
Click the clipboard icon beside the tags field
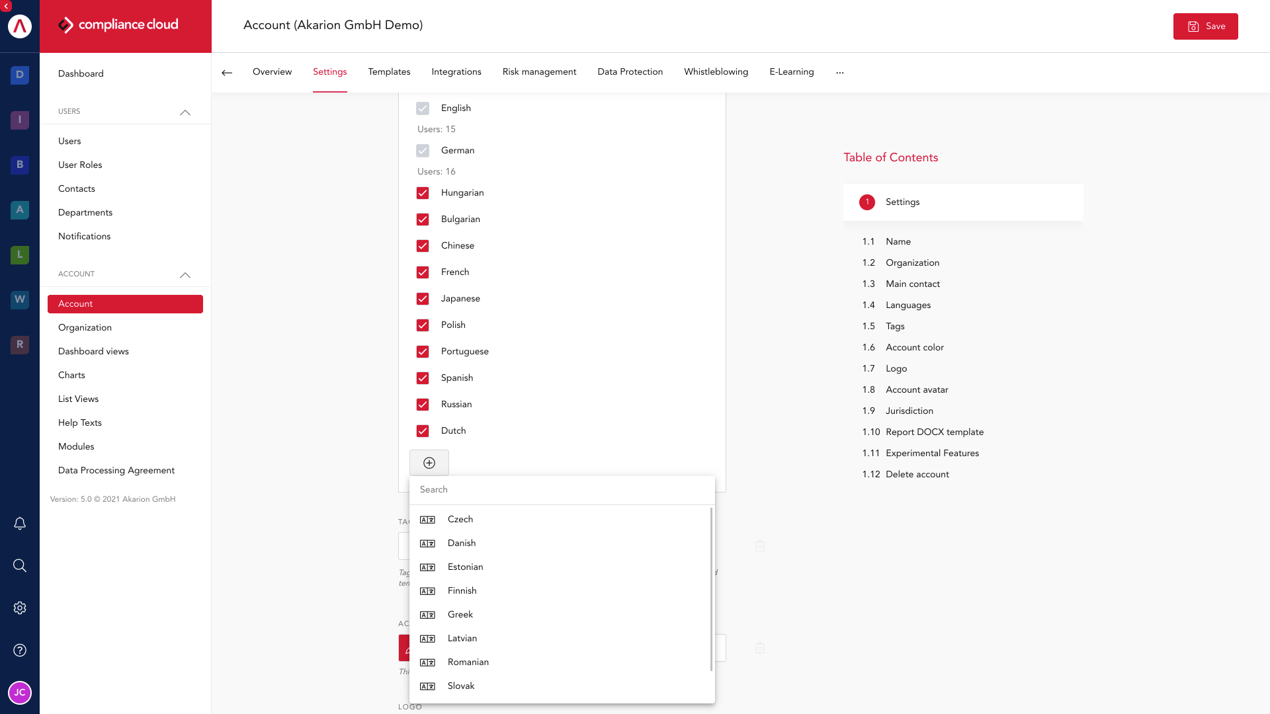point(759,546)
